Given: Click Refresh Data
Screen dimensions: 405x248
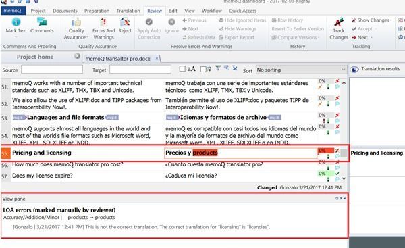Looking at the screenshot, I should [x=199, y=37].
